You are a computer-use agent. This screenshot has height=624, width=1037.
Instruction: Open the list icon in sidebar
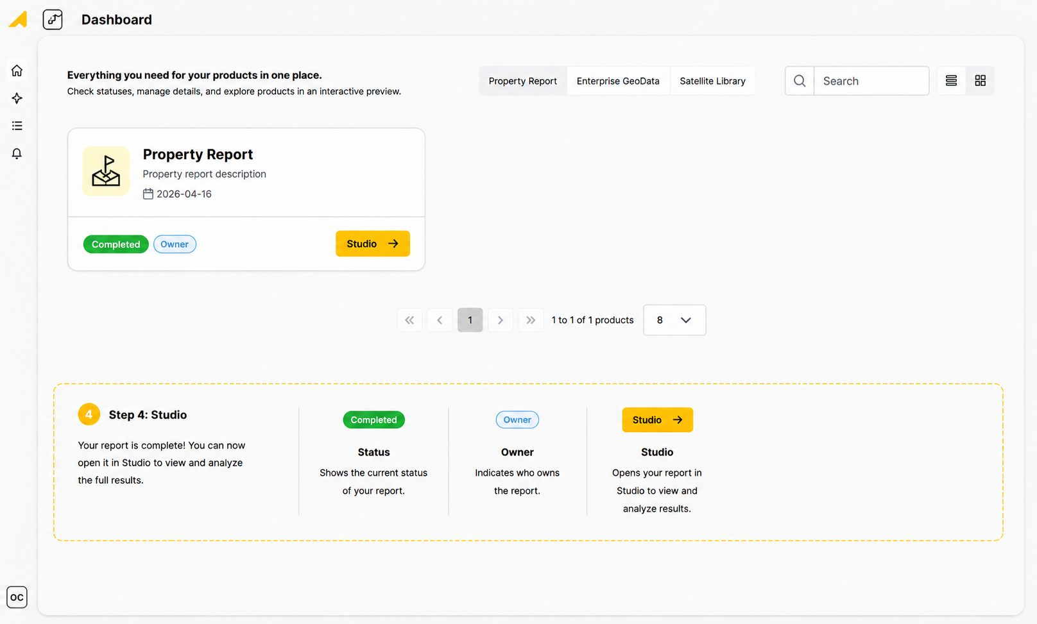coord(17,126)
